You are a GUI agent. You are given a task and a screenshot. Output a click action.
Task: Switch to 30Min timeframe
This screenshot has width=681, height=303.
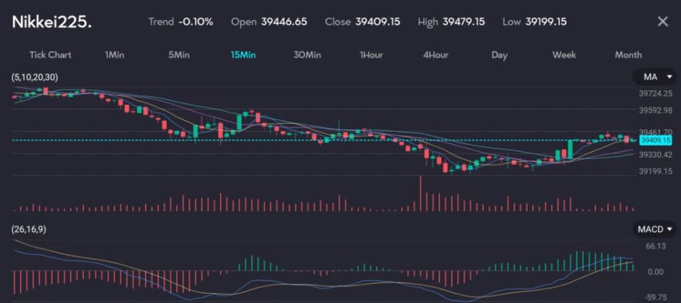click(307, 55)
